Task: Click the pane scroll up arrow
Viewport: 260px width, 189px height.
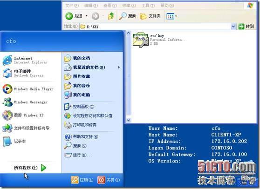Action: point(128,33)
